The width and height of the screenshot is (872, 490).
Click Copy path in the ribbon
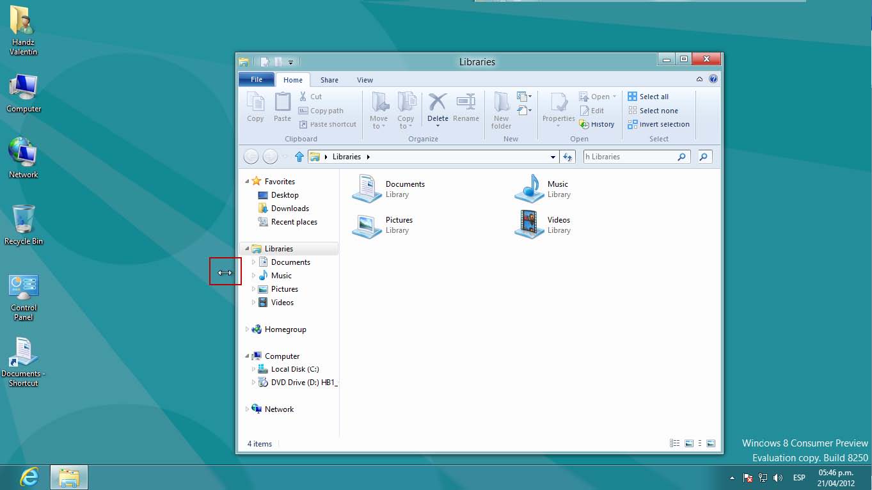[x=321, y=111]
